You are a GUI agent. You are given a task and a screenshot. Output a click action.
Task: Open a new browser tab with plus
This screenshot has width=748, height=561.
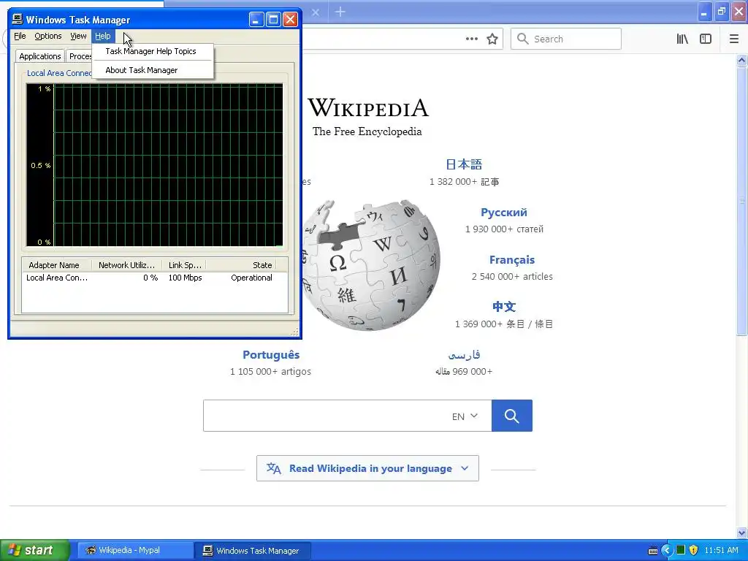click(x=340, y=12)
